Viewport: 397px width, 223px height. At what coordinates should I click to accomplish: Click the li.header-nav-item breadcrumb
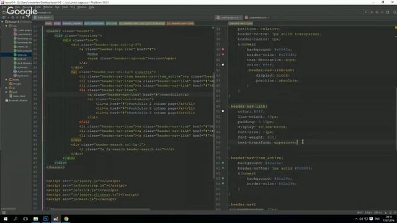click(181, 24)
